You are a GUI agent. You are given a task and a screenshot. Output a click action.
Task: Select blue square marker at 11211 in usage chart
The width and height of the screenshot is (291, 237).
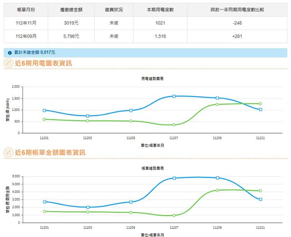261,109
